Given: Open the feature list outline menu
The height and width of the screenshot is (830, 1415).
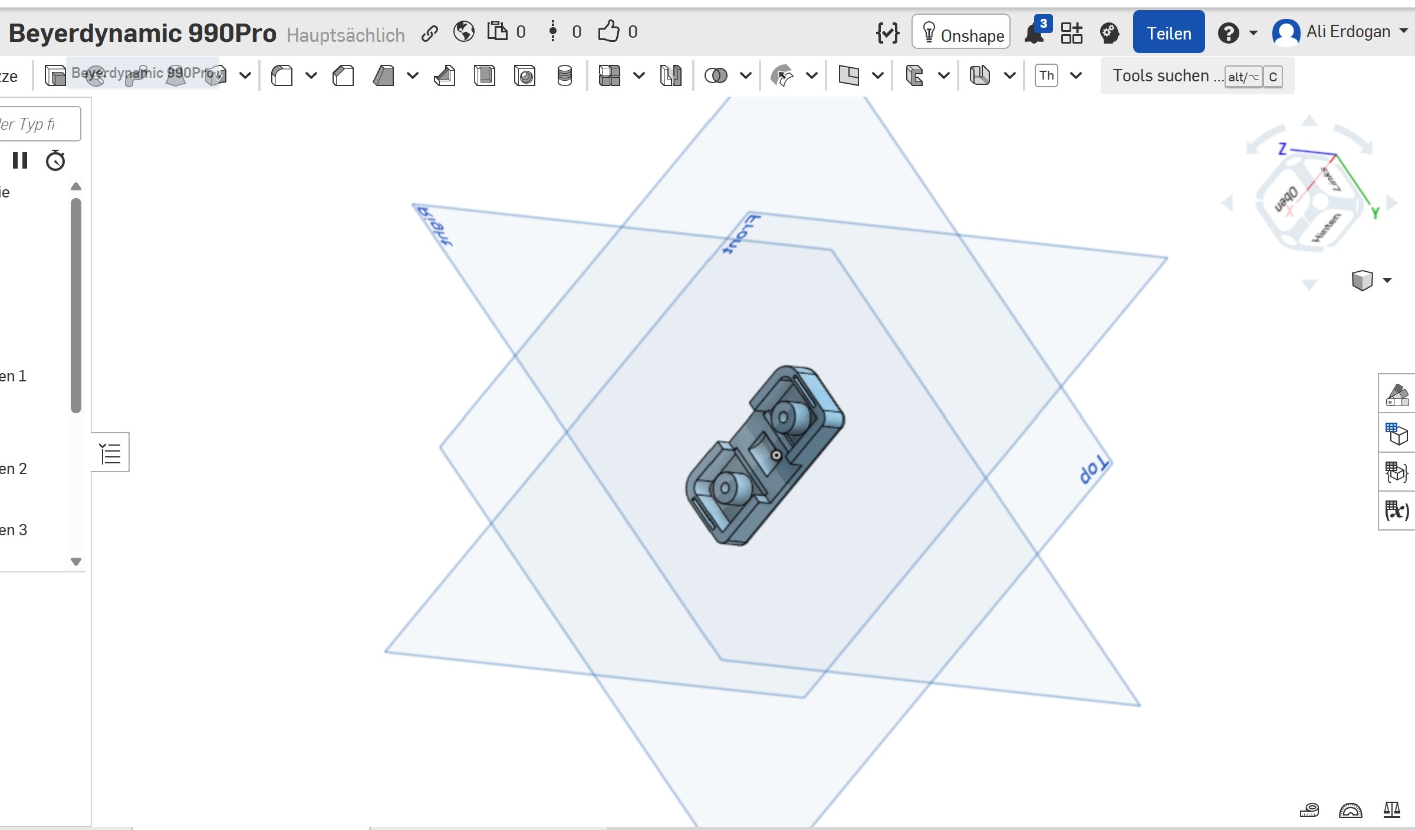Looking at the screenshot, I should pos(110,452).
